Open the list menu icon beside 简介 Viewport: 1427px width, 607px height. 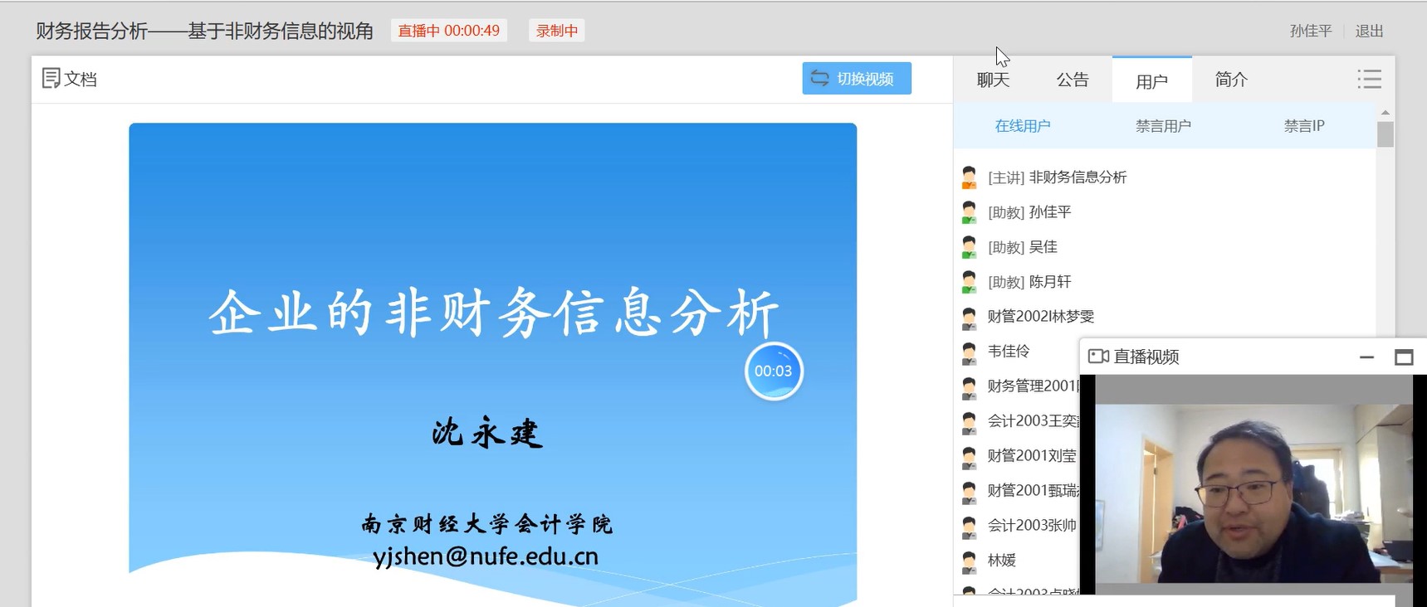1369,80
